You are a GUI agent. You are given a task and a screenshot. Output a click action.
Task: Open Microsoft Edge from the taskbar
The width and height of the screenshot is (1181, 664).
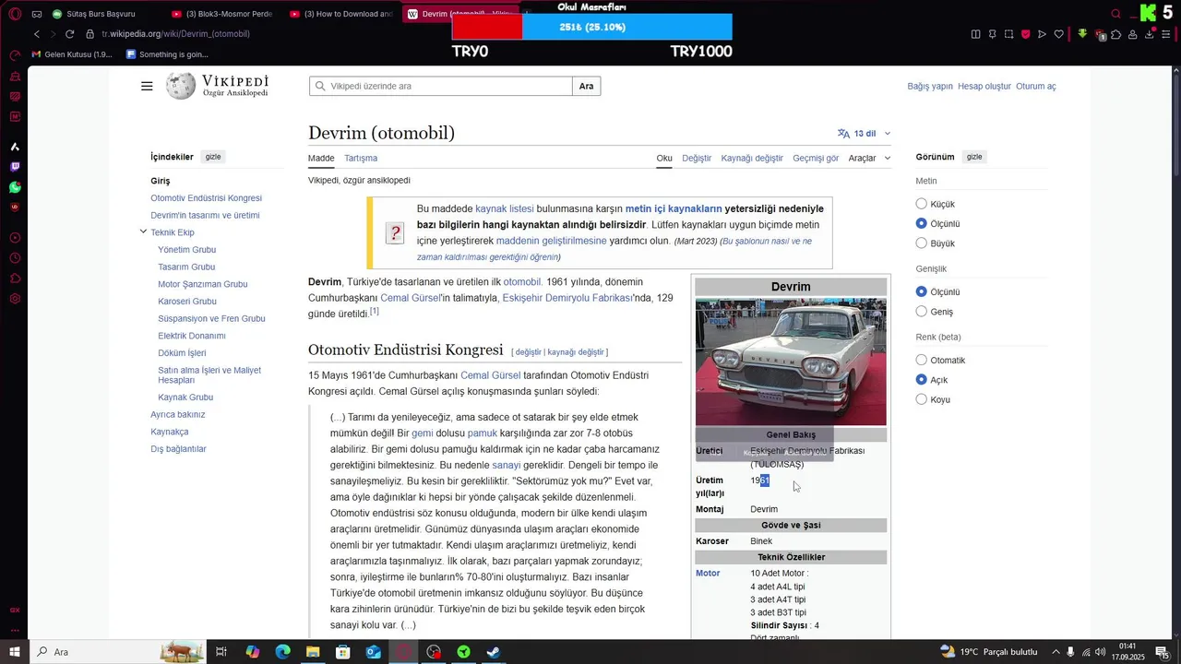[282, 652]
